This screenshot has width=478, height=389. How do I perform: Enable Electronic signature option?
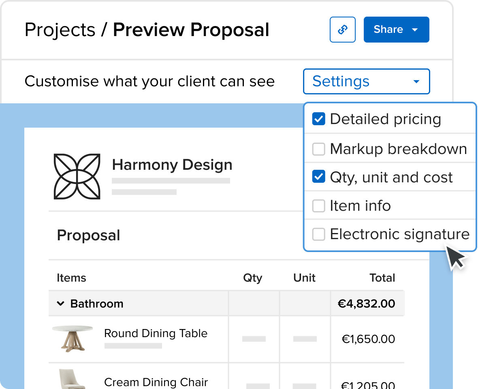(x=318, y=234)
